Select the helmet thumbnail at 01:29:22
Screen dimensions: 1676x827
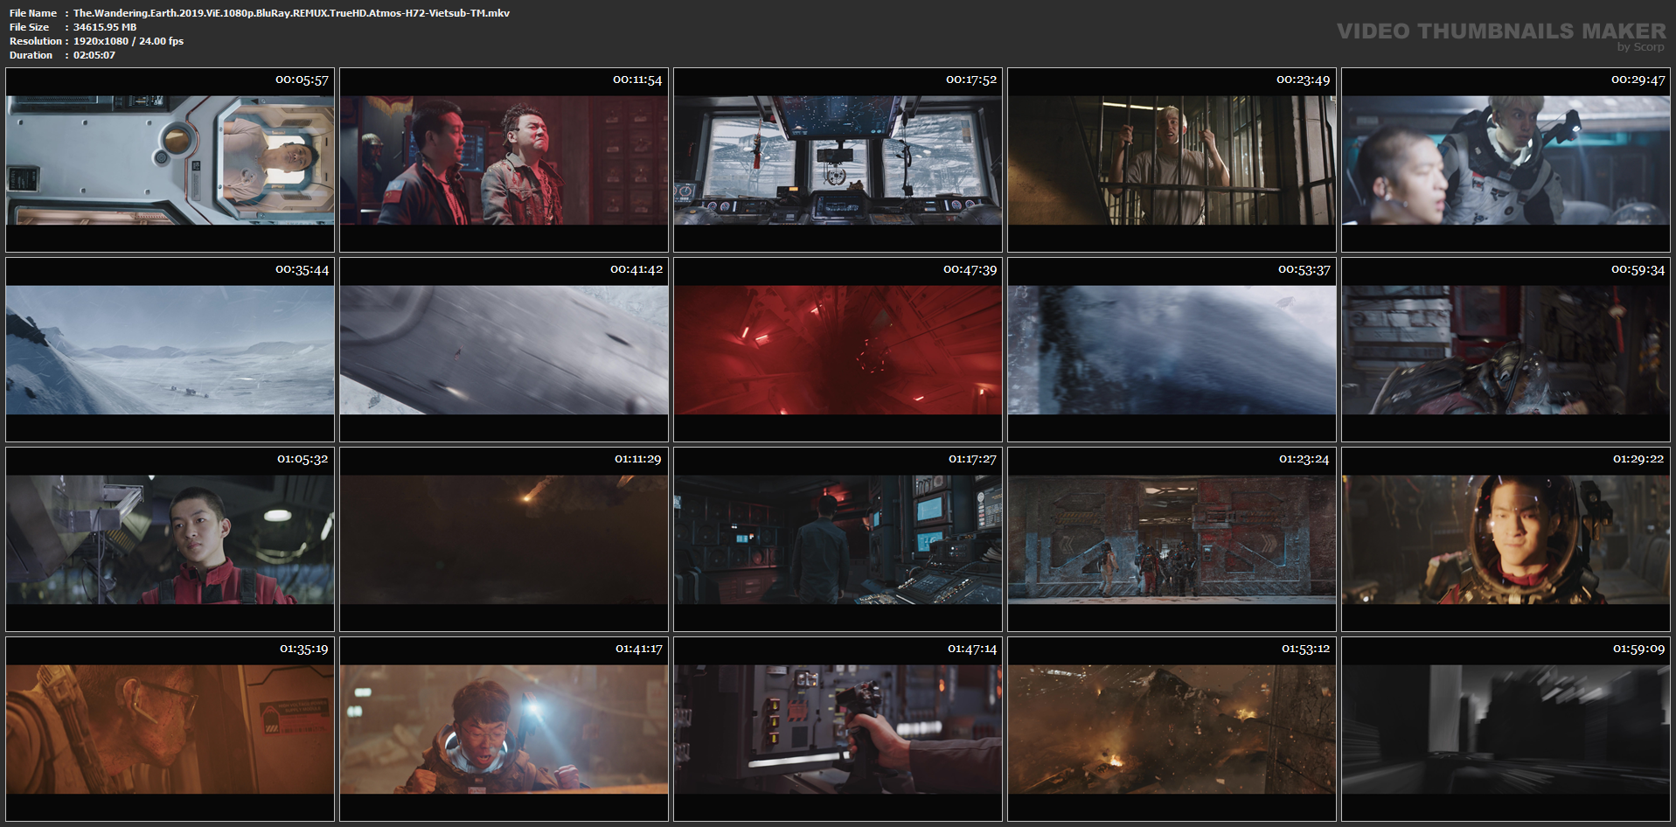(1506, 539)
